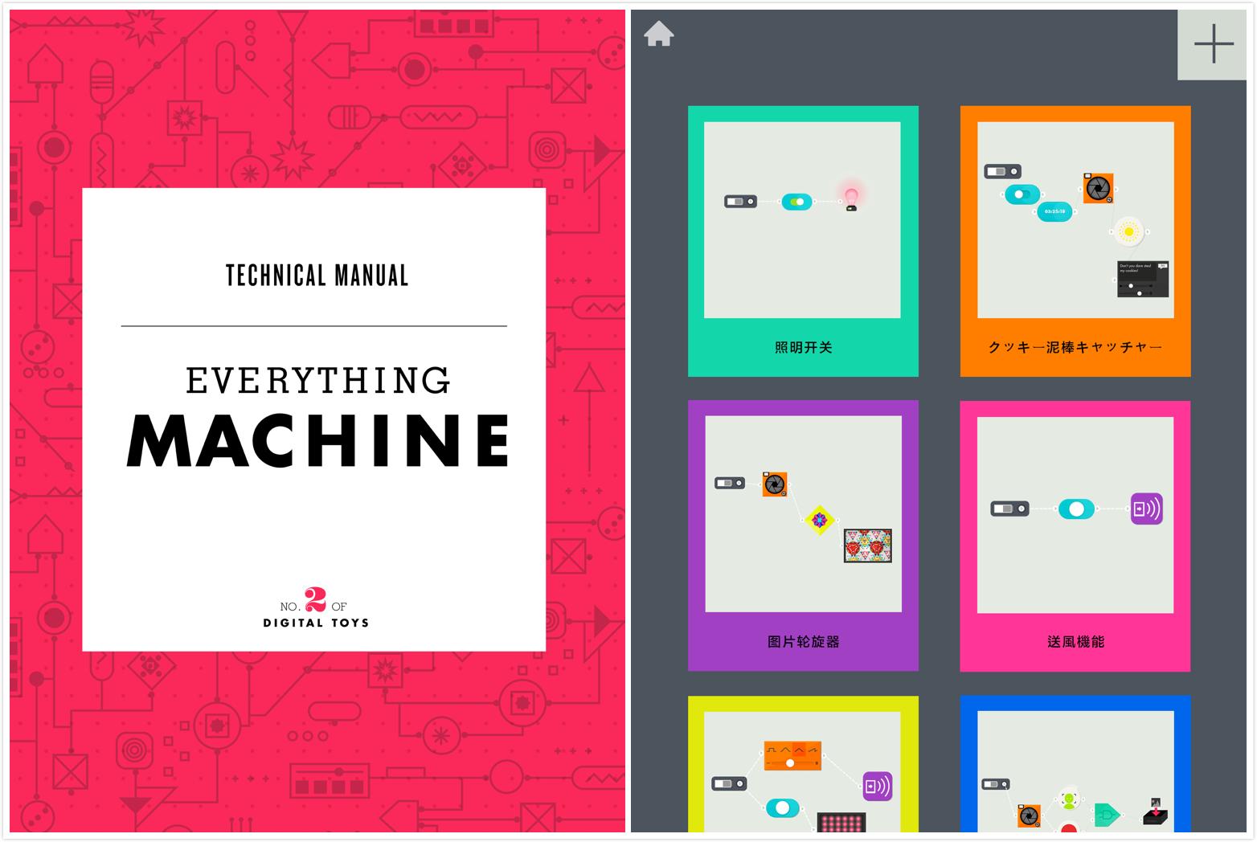Click the orange waveform block in yellow card
1257x842 pixels.
[792, 755]
